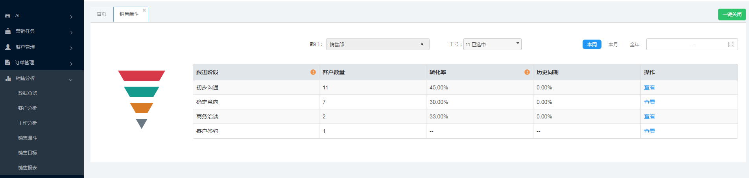Image resolution: width=749 pixels, height=178 pixels.
Task: Open the 工号 employee ID dropdown
Action: point(492,44)
